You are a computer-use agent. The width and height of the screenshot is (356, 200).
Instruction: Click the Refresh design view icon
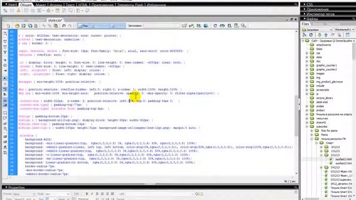(215, 26)
